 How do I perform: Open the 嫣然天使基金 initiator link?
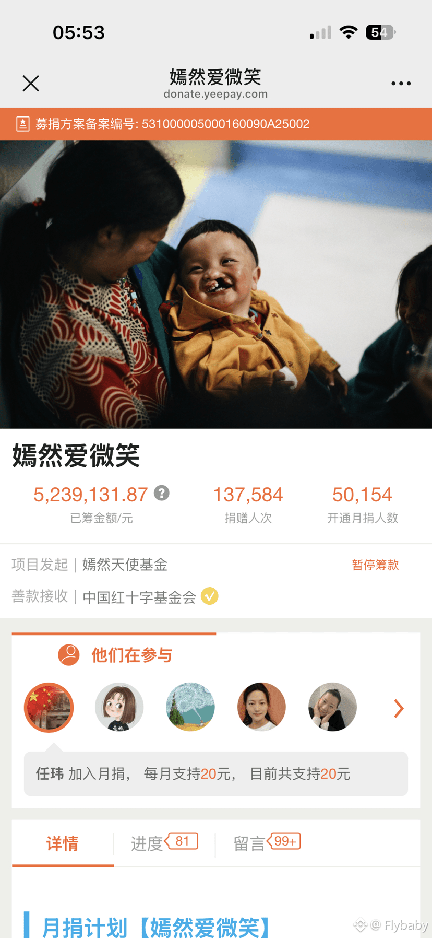(x=125, y=565)
